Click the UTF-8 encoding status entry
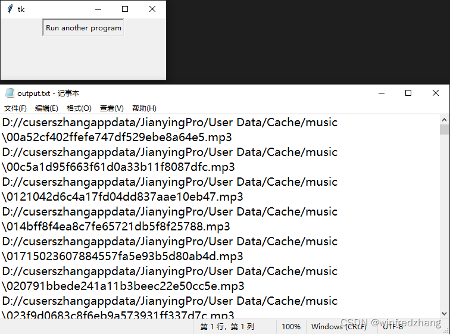The height and width of the screenshot is (334, 450). [393, 326]
